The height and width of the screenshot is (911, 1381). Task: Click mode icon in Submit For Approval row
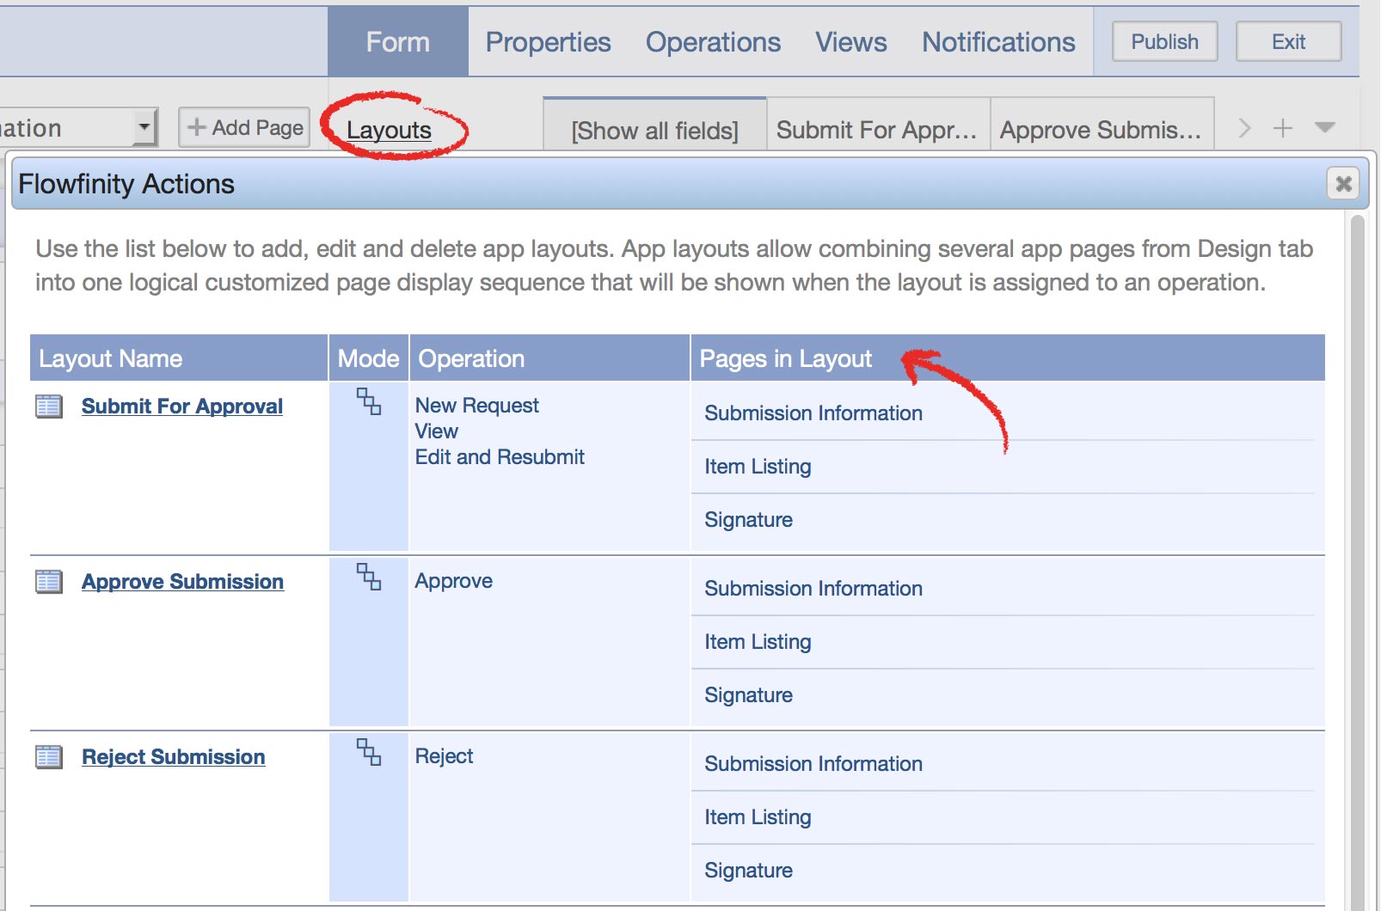point(369,401)
